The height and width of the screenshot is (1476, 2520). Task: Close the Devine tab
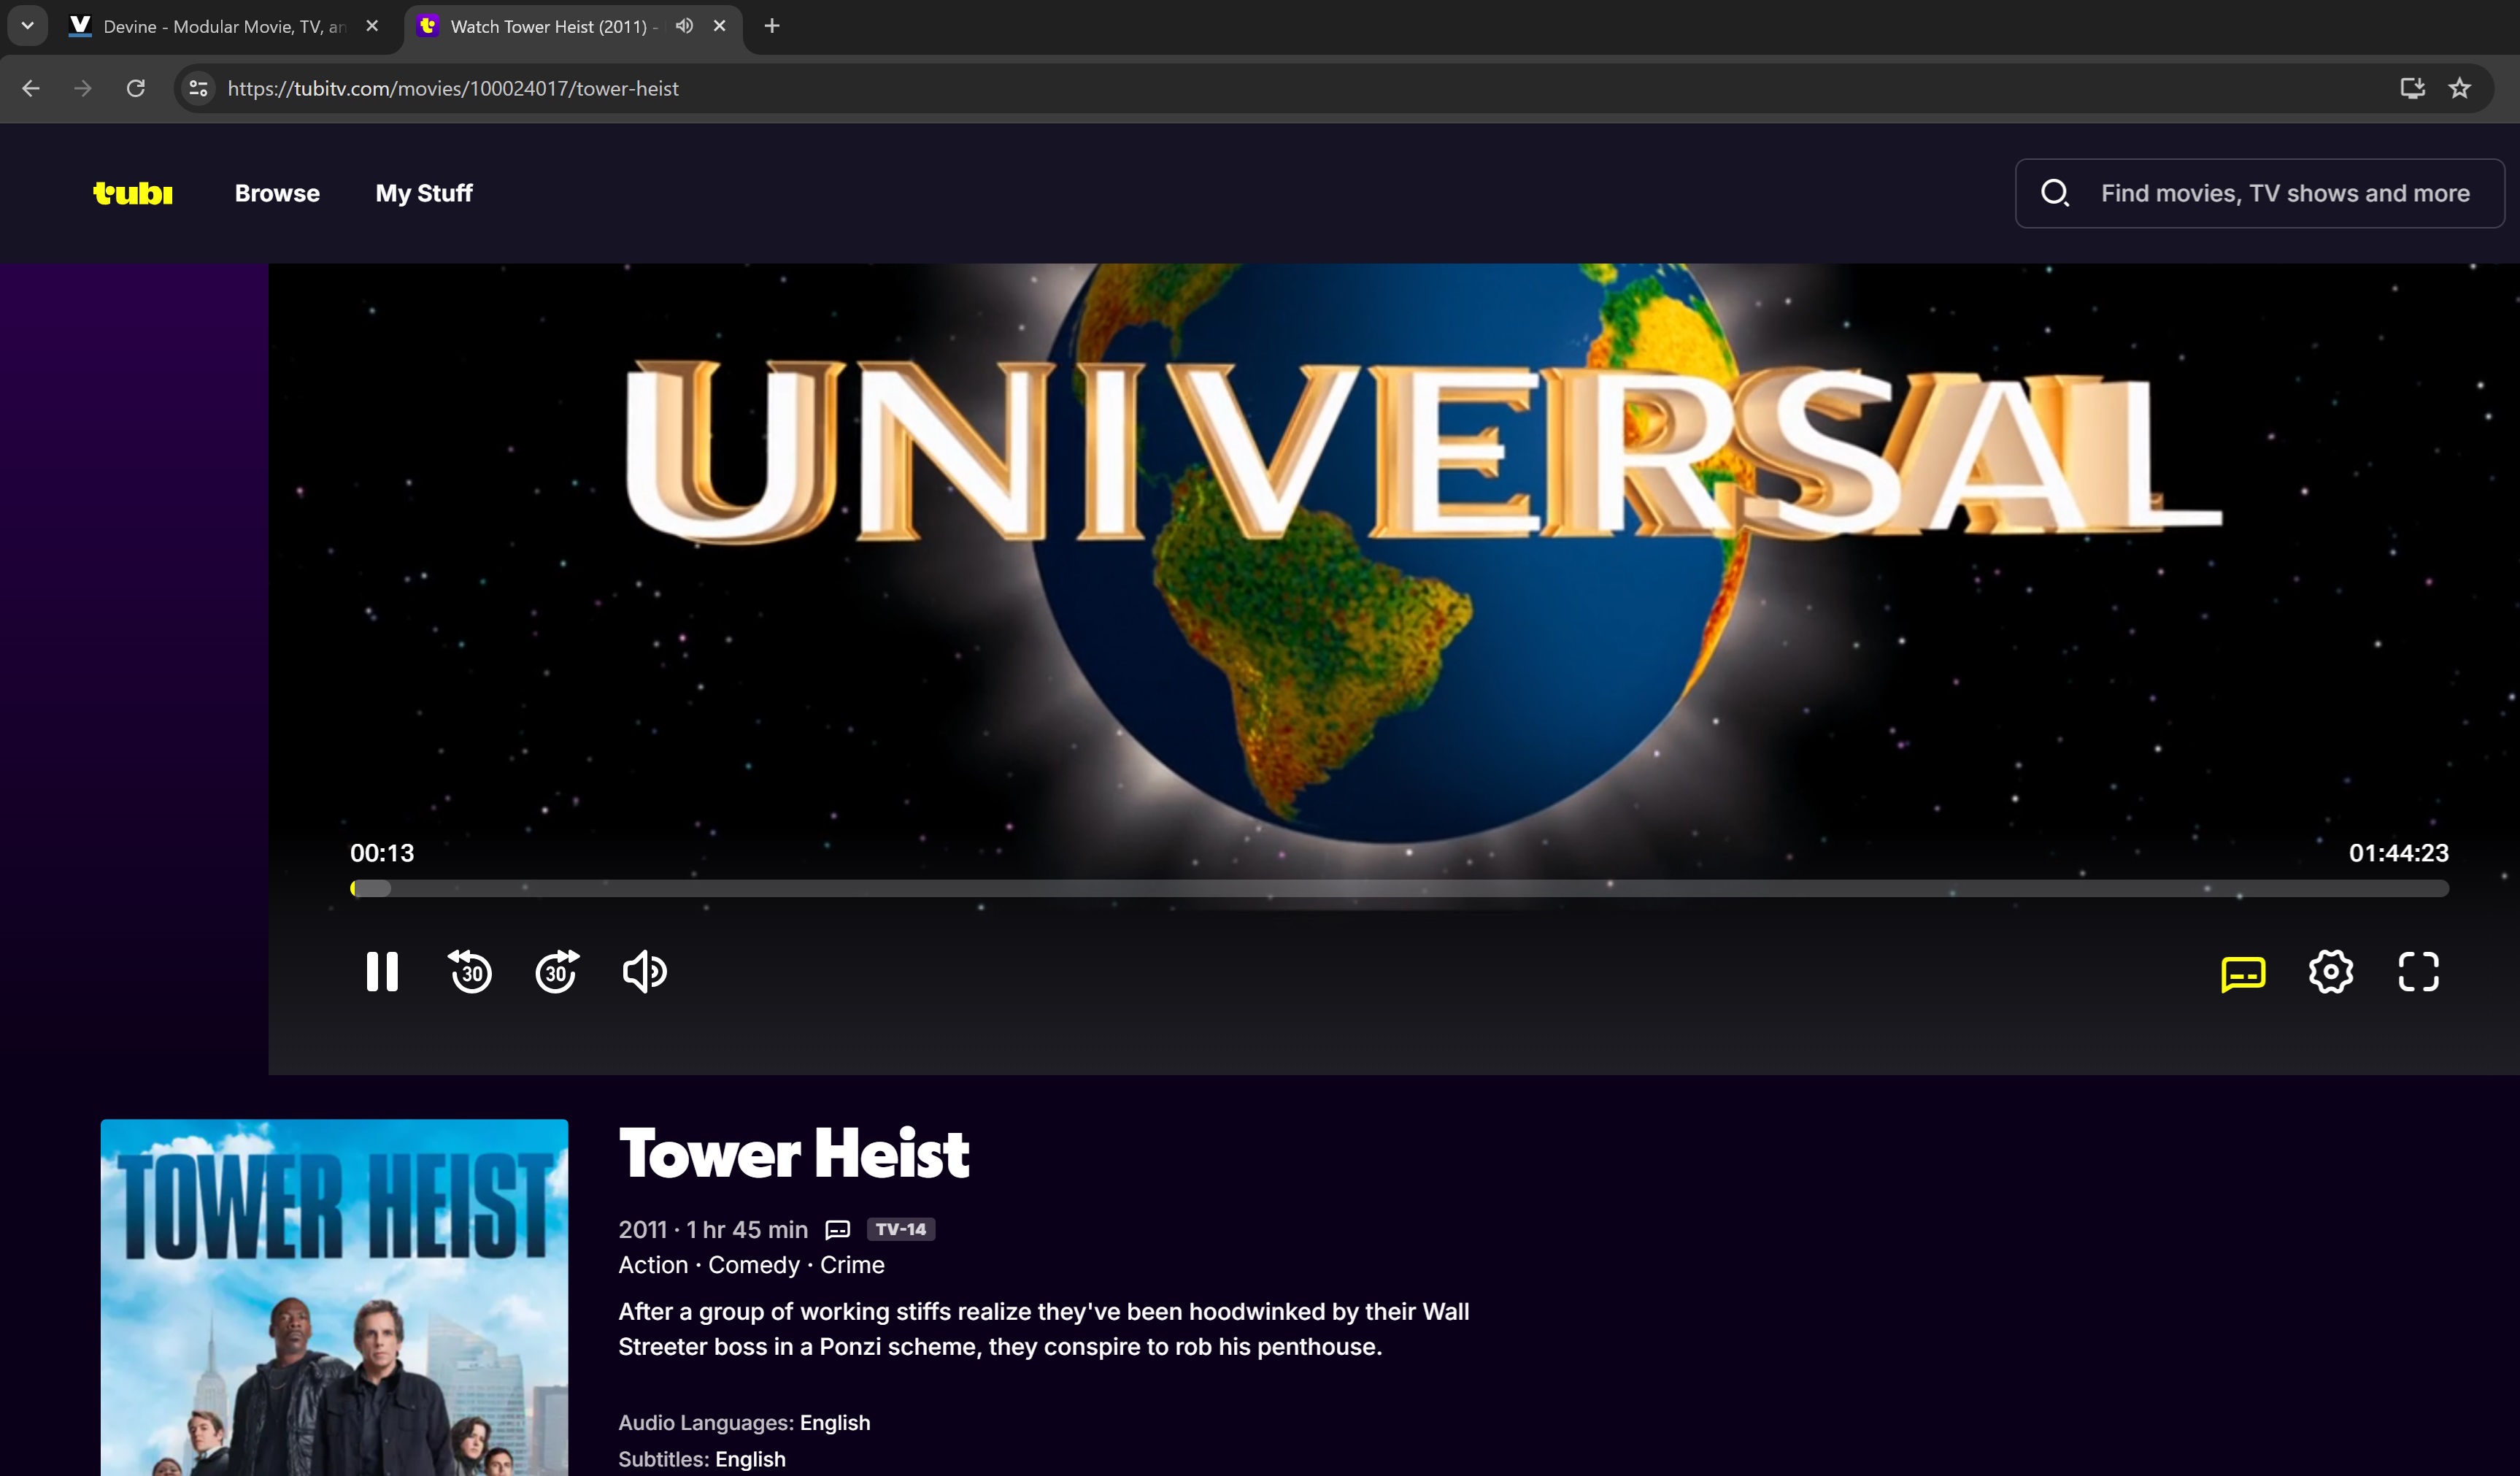click(372, 26)
